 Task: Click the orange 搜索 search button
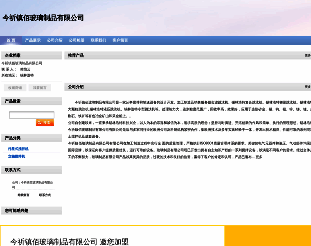45,123
